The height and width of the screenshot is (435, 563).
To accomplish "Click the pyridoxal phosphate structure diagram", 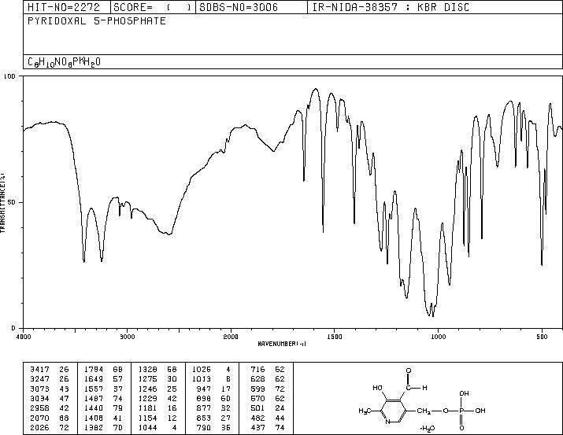I will click(x=422, y=399).
